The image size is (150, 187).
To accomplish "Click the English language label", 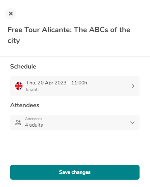I will tap(32, 89).
